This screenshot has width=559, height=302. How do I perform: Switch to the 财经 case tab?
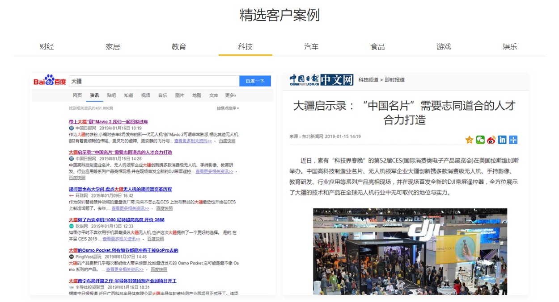click(x=47, y=46)
